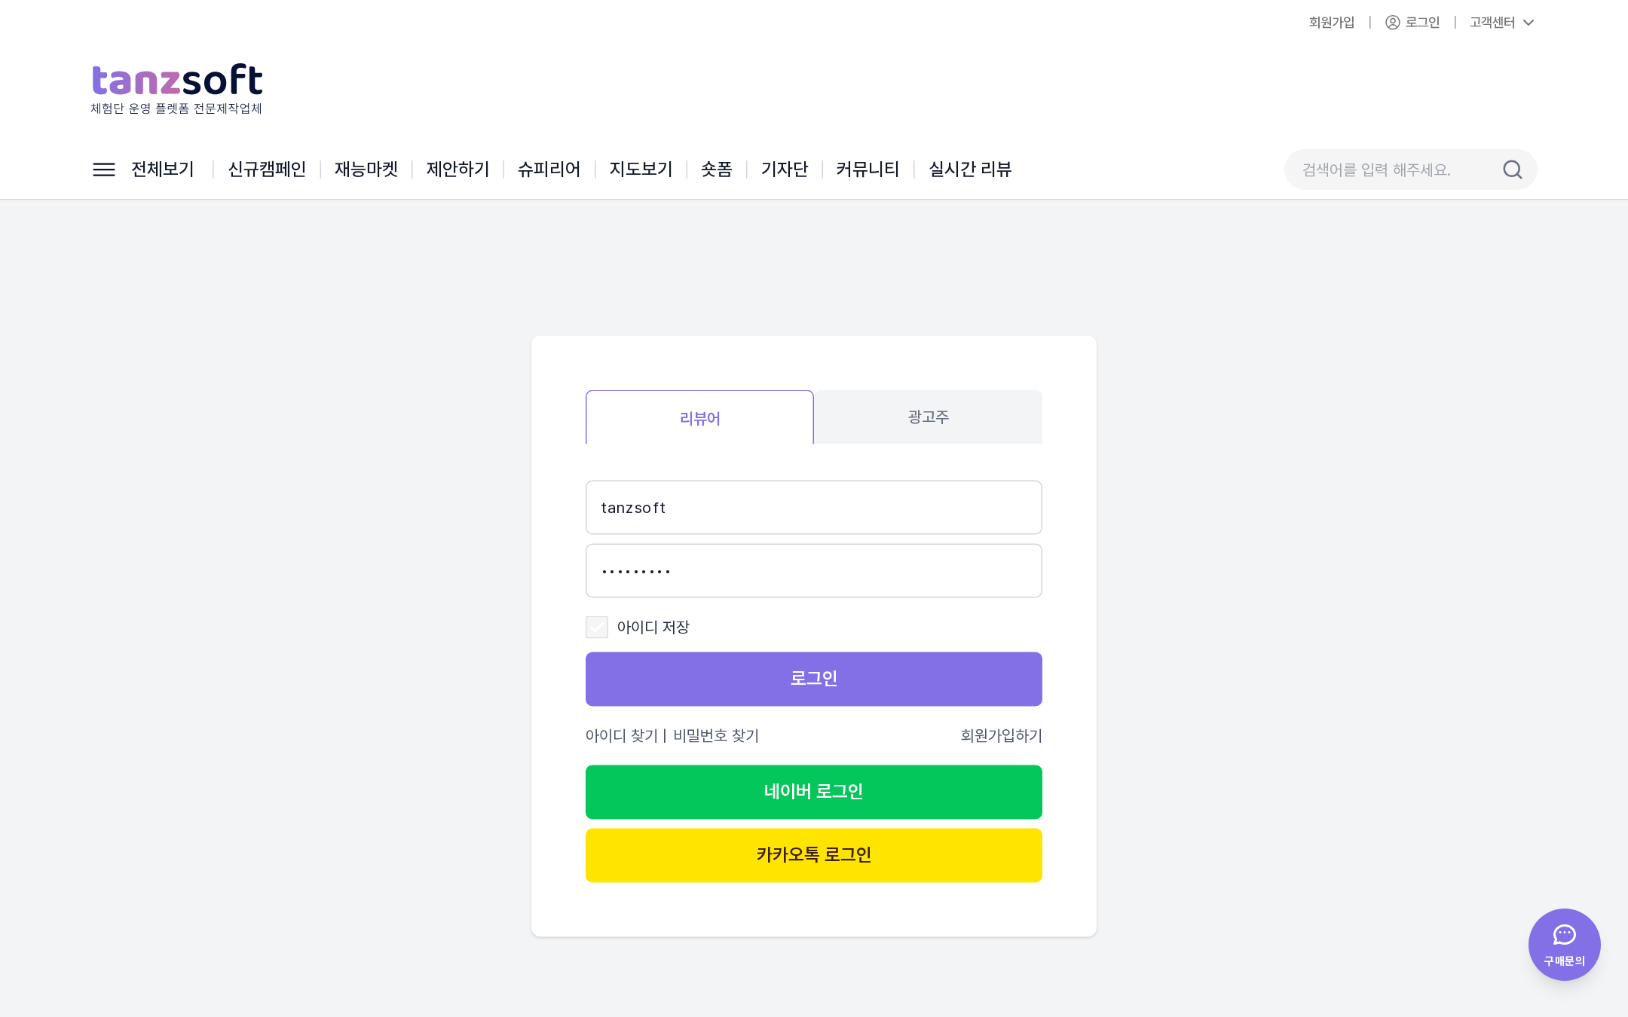Viewport: 1628px width, 1017px height.
Task: Toggle the 아이디 저장 checkbox
Action: tap(597, 627)
